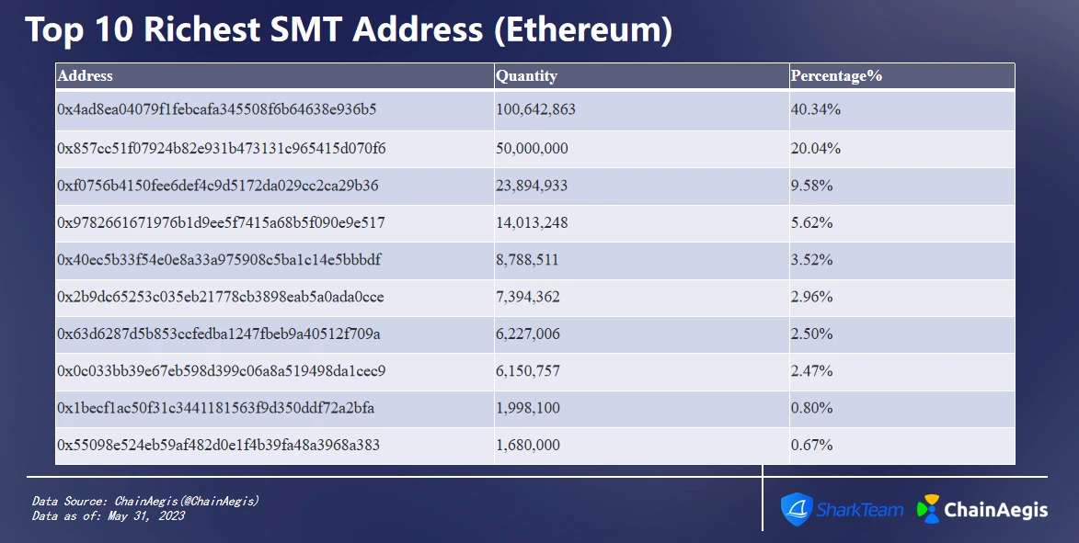Screen dimensions: 1079x543
Task: Select the 40.34% percentage cell
Action: 815,110
